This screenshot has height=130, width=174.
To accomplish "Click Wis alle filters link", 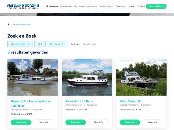I will click(x=89, y=44).
